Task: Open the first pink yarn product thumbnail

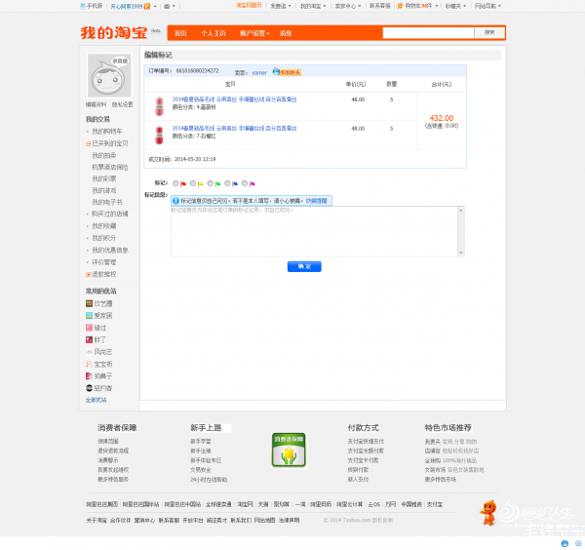Action: (159, 106)
